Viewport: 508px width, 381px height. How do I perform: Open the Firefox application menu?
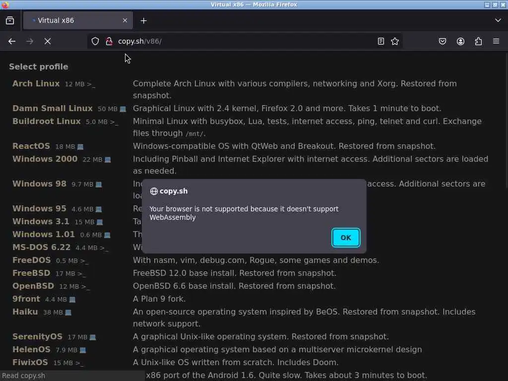(496, 41)
